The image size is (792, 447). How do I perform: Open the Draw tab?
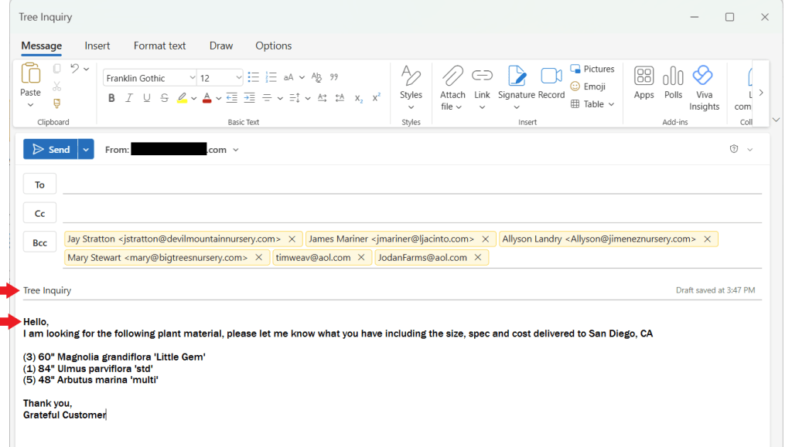pyautogui.click(x=220, y=46)
